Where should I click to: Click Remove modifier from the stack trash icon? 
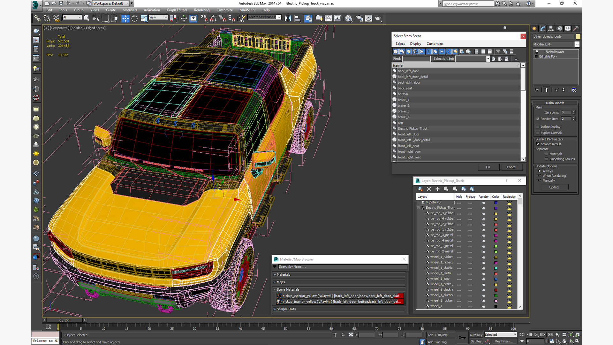(x=564, y=90)
